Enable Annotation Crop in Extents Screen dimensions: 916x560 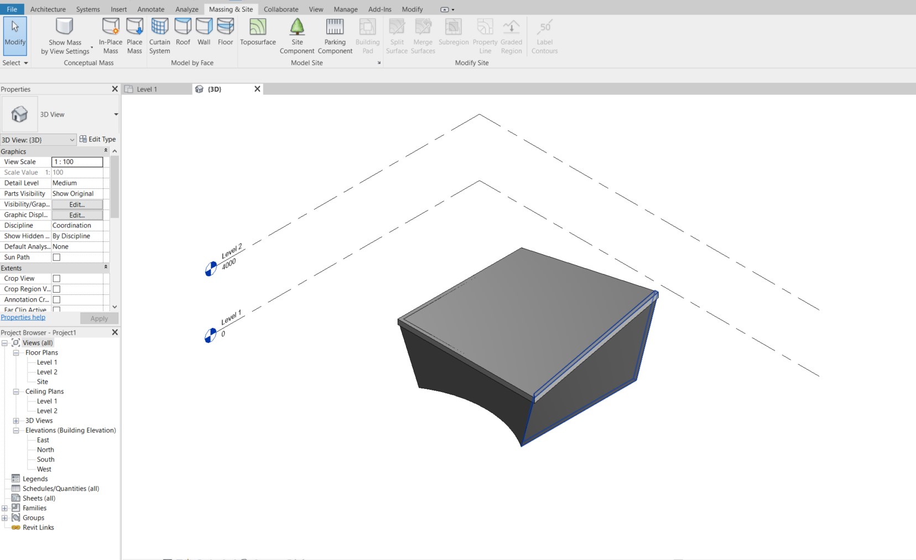pos(56,299)
